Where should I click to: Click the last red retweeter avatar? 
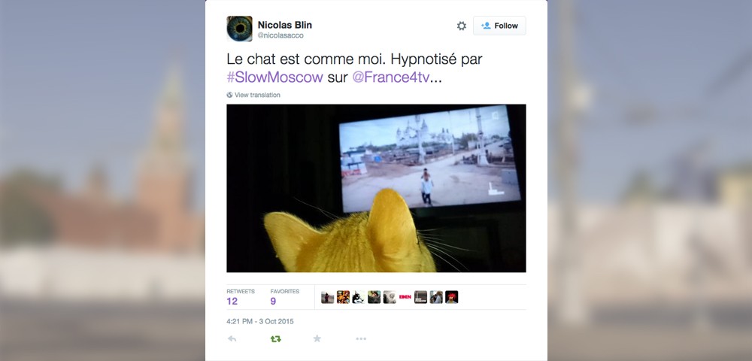pyautogui.click(x=452, y=297)
